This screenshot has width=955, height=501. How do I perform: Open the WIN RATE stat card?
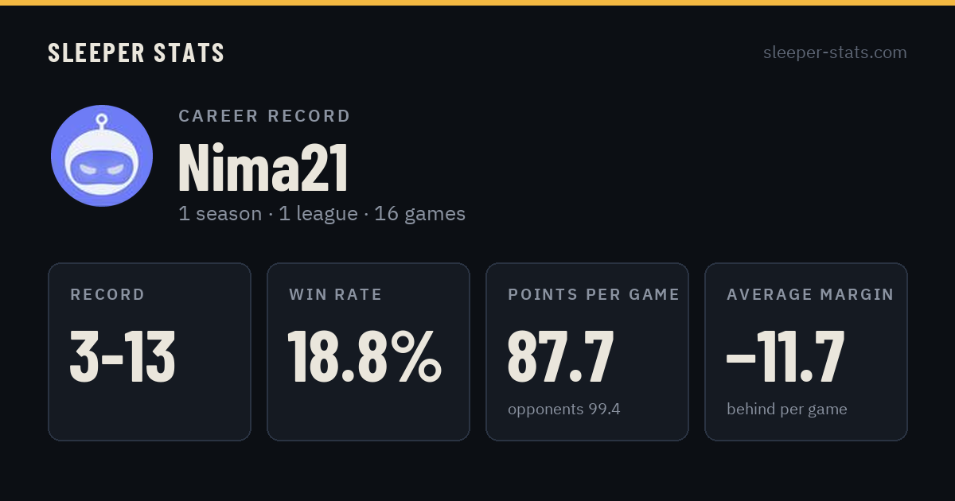(368, 351)
